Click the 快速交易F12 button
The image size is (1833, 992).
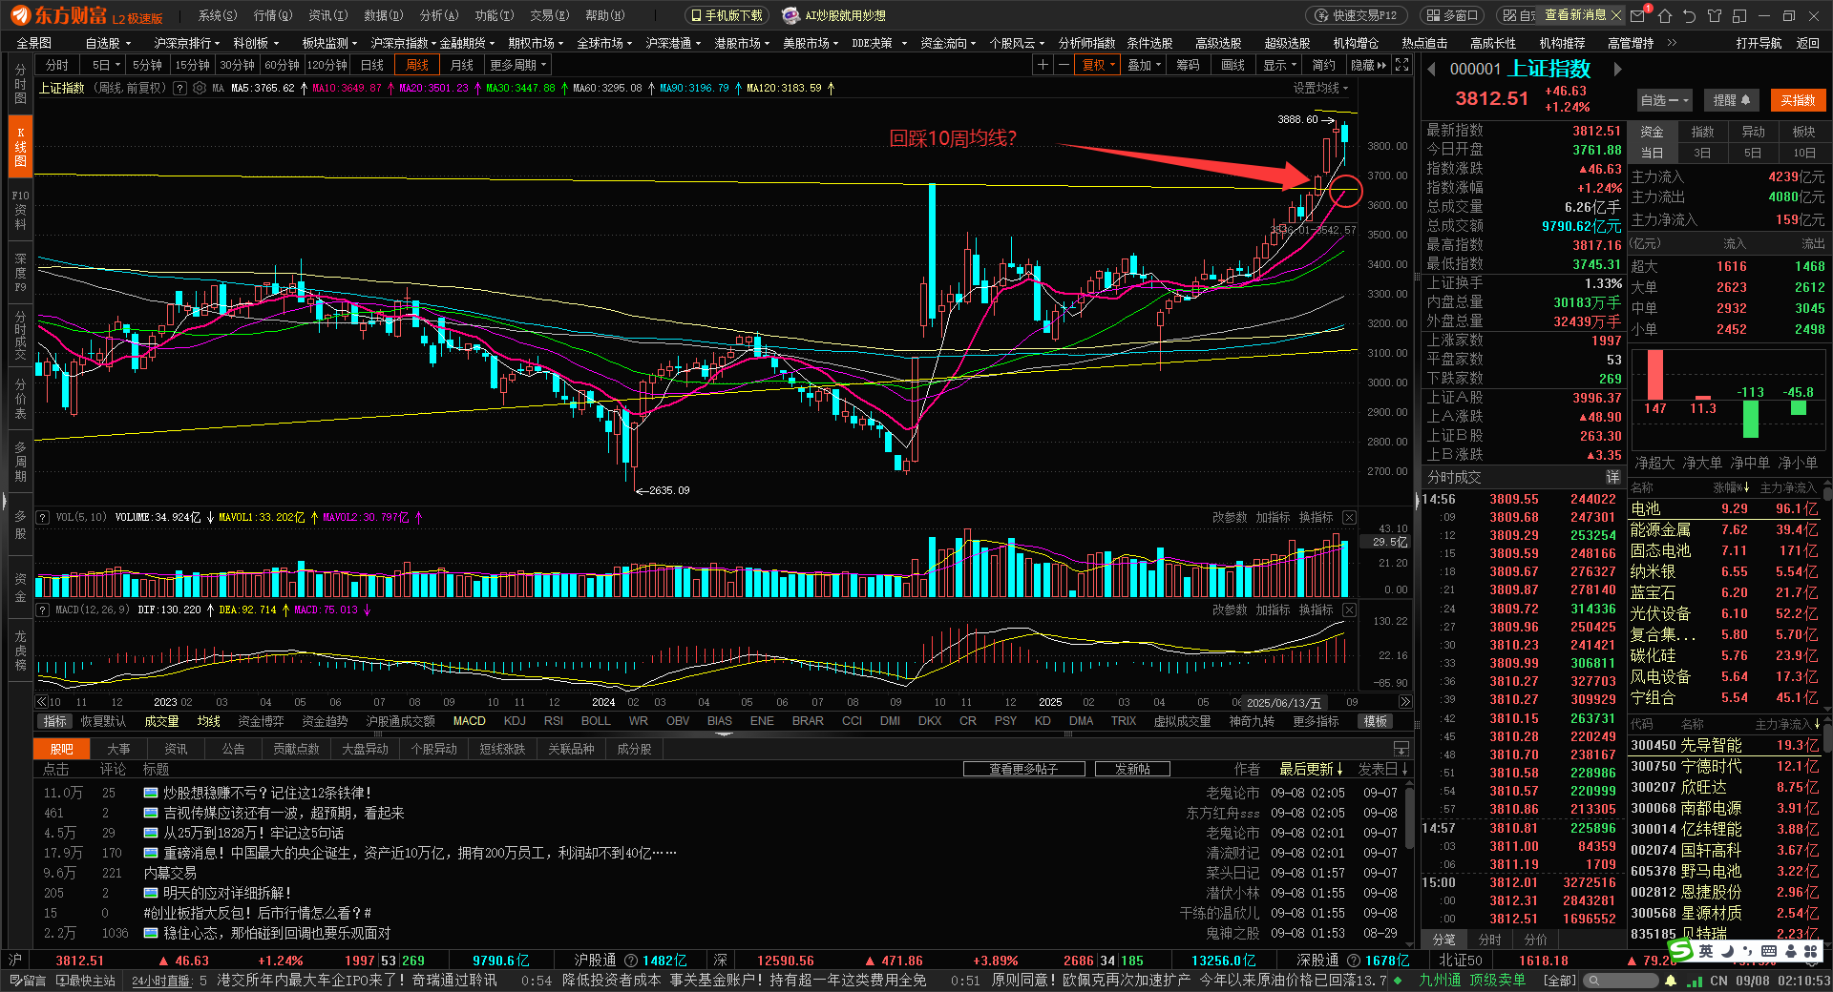tap(1355, 15)
